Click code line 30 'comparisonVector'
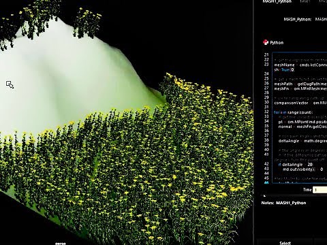The image size is (327, 245). point(300,103)
